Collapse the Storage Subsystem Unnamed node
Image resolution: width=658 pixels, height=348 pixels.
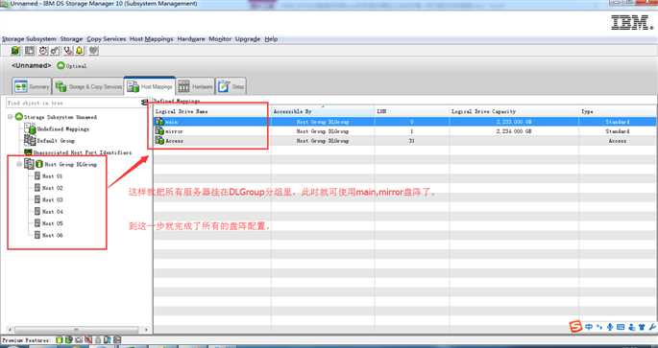pos(10,117)
